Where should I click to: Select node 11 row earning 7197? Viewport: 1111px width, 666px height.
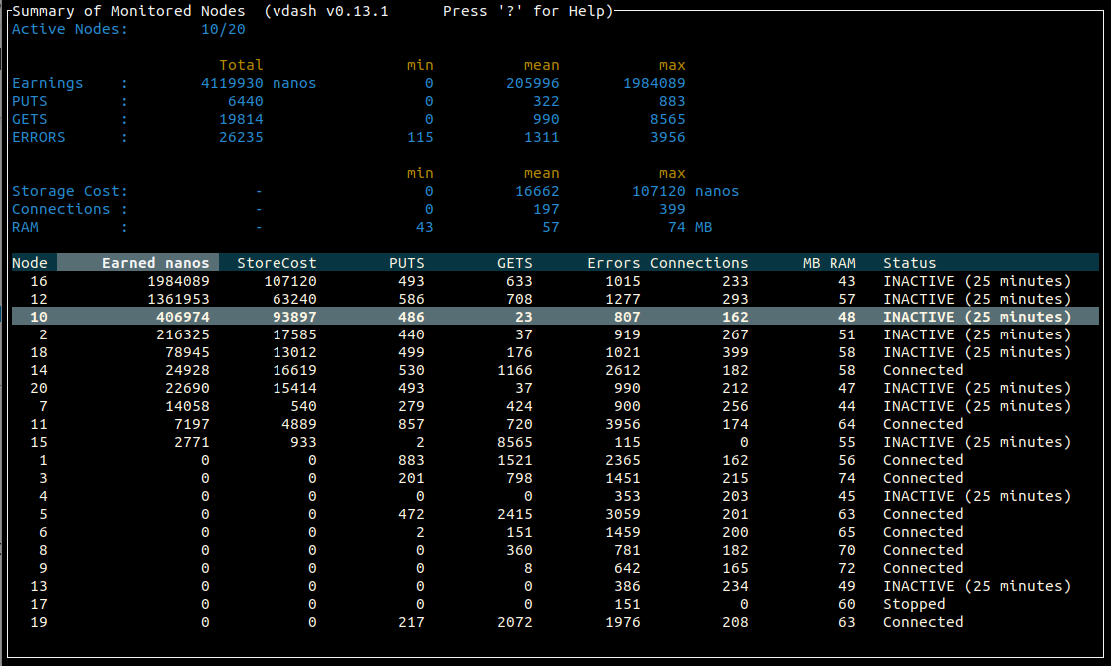(555, 424)
